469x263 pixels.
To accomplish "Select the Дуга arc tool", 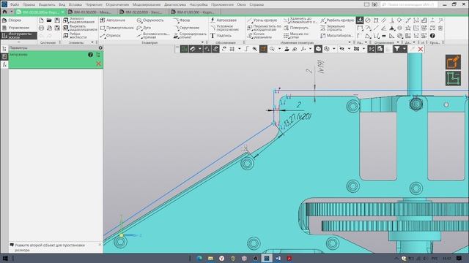I will 144,28.
